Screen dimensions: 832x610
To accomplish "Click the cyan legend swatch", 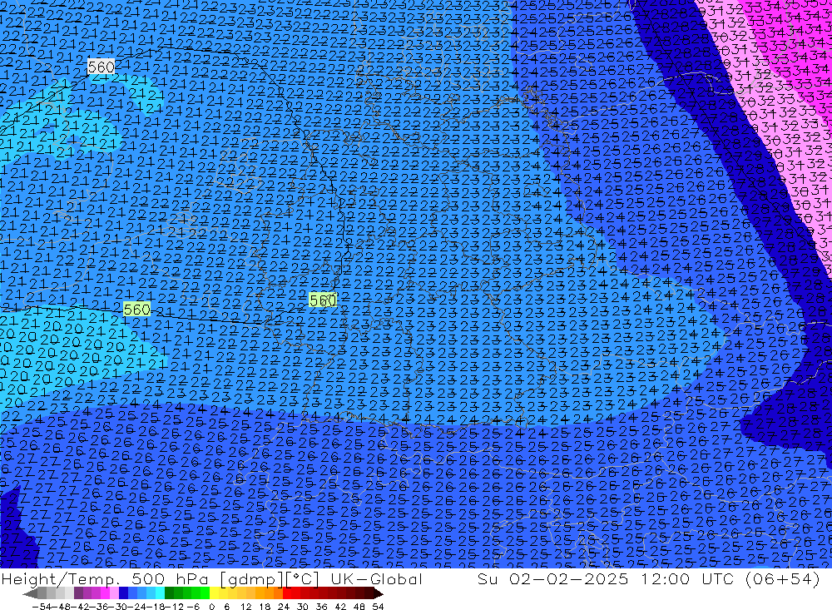I will (160, 593).
